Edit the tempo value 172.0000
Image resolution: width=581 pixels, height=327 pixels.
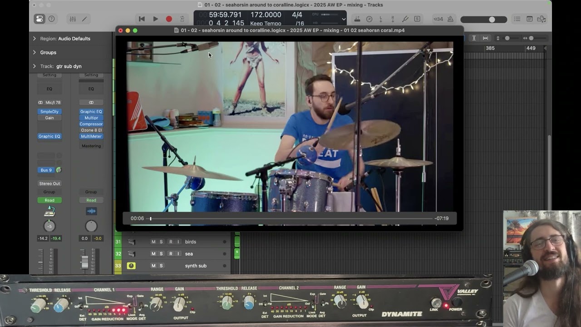click(x=266, y=15)
